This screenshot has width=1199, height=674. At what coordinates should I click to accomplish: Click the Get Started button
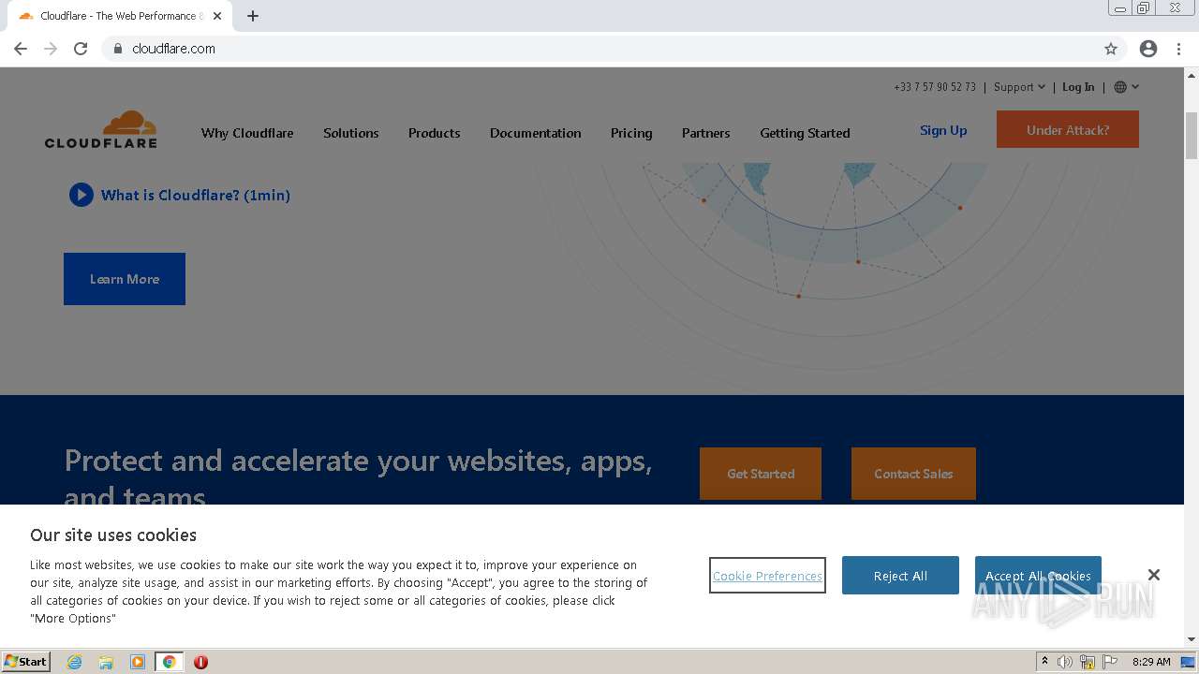pos(761,474)
